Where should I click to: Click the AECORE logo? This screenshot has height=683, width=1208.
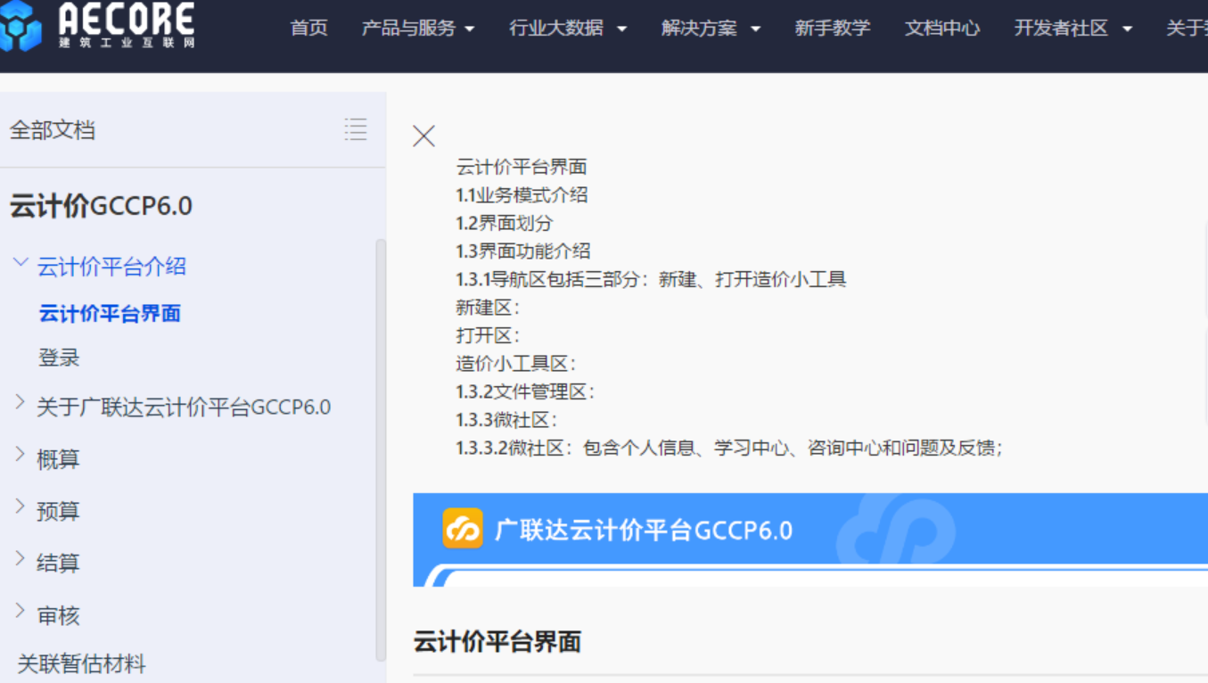coord(96,25)
